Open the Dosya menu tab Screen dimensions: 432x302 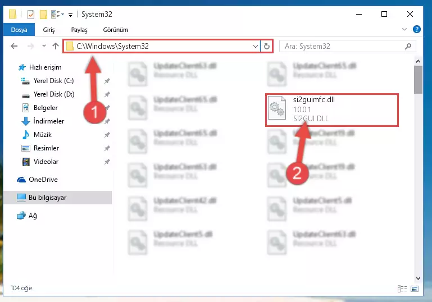click(x=19, y=30)
